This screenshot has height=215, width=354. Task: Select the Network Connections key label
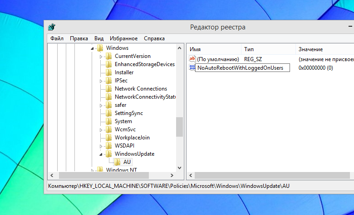(141, 89)
